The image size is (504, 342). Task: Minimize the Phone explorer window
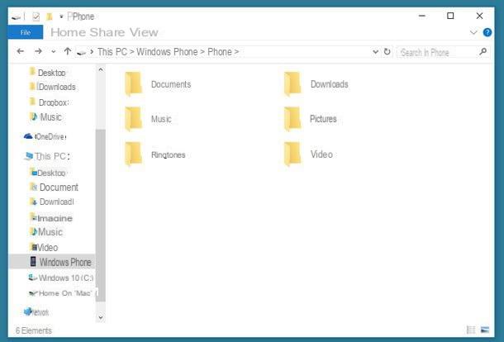(422, 16)
